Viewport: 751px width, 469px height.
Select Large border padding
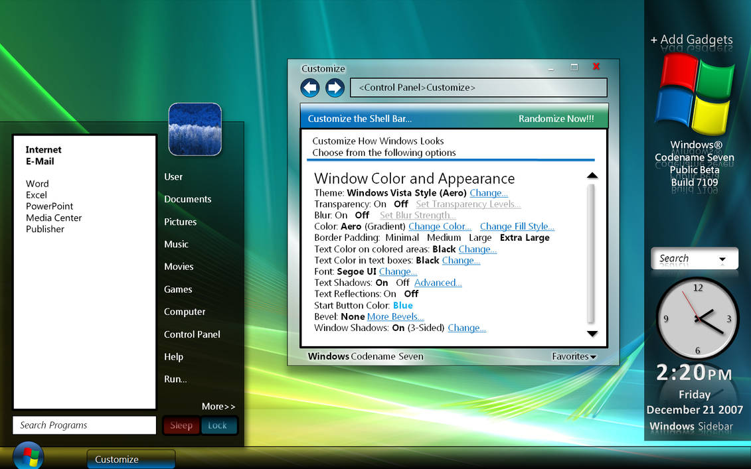[480, 238]
